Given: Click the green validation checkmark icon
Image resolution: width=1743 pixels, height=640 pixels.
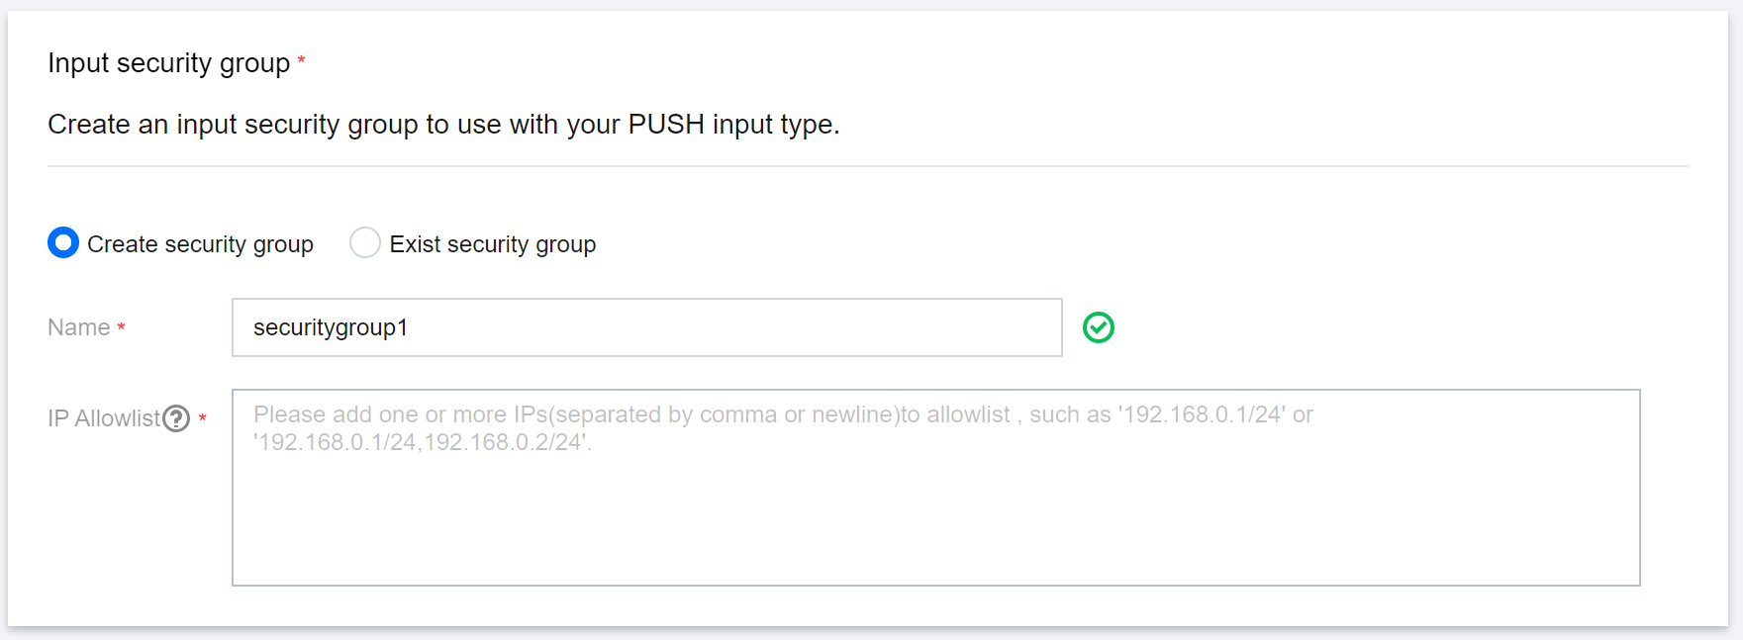Looking at the screenshot, I should point(1098,327).
